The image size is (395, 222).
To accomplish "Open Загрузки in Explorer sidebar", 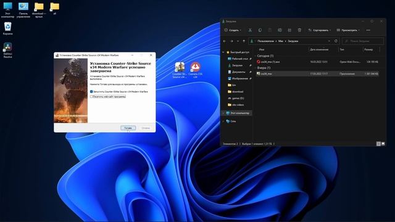I will [x=237, y=65].
